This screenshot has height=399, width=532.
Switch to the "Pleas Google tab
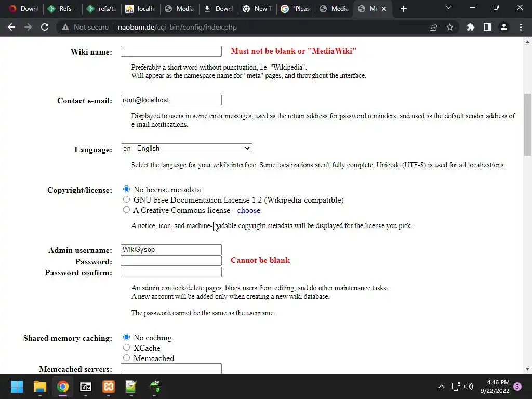click(x=296, y=9)
